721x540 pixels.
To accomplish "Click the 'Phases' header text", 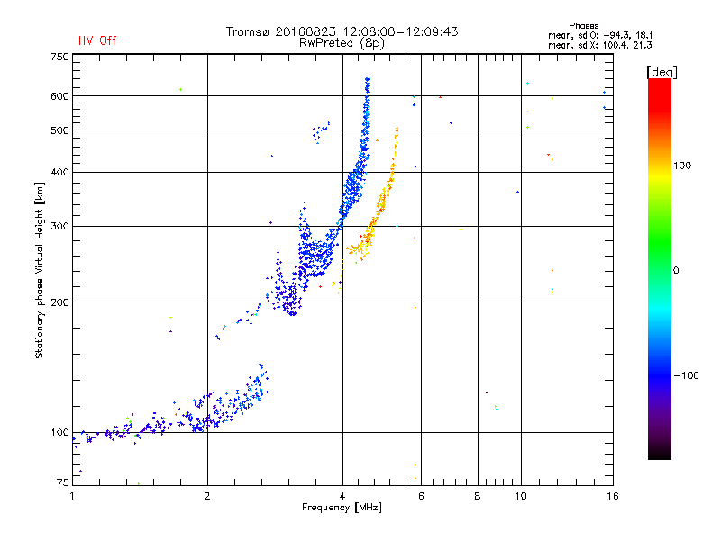I will point(583,26).
